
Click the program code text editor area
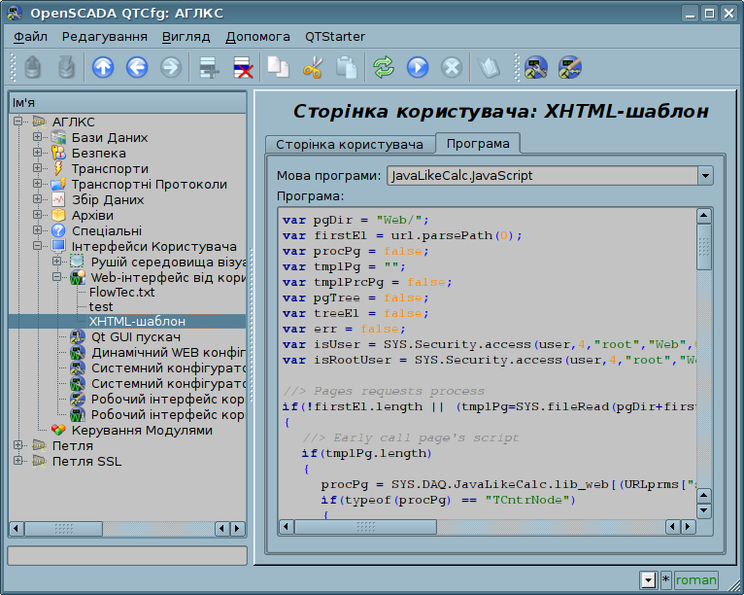click(488, 364)
